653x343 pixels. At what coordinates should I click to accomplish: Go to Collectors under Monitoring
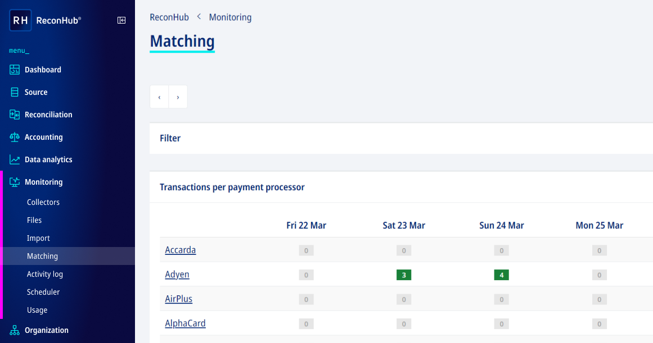(x=43, y=202)
